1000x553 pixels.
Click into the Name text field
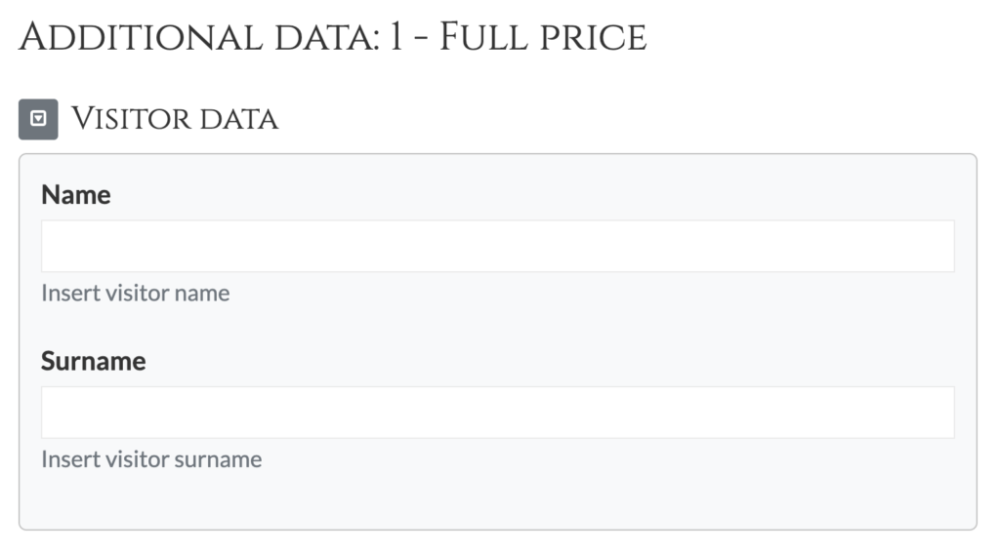click(497, 246)
